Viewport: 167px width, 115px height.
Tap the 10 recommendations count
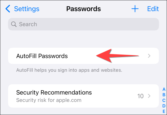[140, 96]
